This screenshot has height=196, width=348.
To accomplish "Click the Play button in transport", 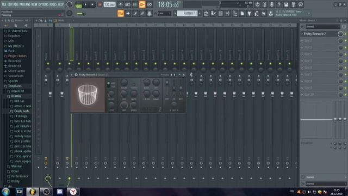I will [86, 4].
